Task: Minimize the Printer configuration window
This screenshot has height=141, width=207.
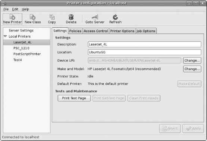Action: coord(189,3)
